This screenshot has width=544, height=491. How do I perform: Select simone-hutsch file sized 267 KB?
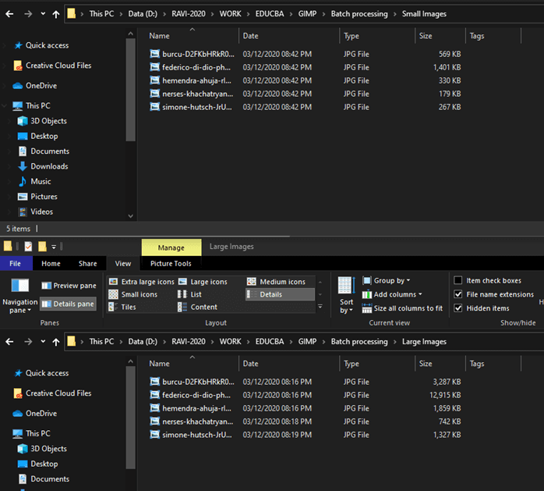coord(306,107)
